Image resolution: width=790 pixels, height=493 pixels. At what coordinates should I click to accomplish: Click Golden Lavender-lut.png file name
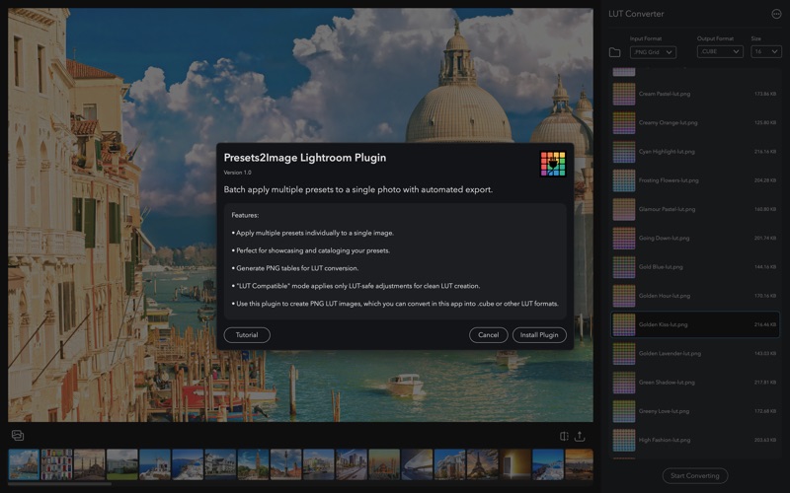tap(671, 354)
